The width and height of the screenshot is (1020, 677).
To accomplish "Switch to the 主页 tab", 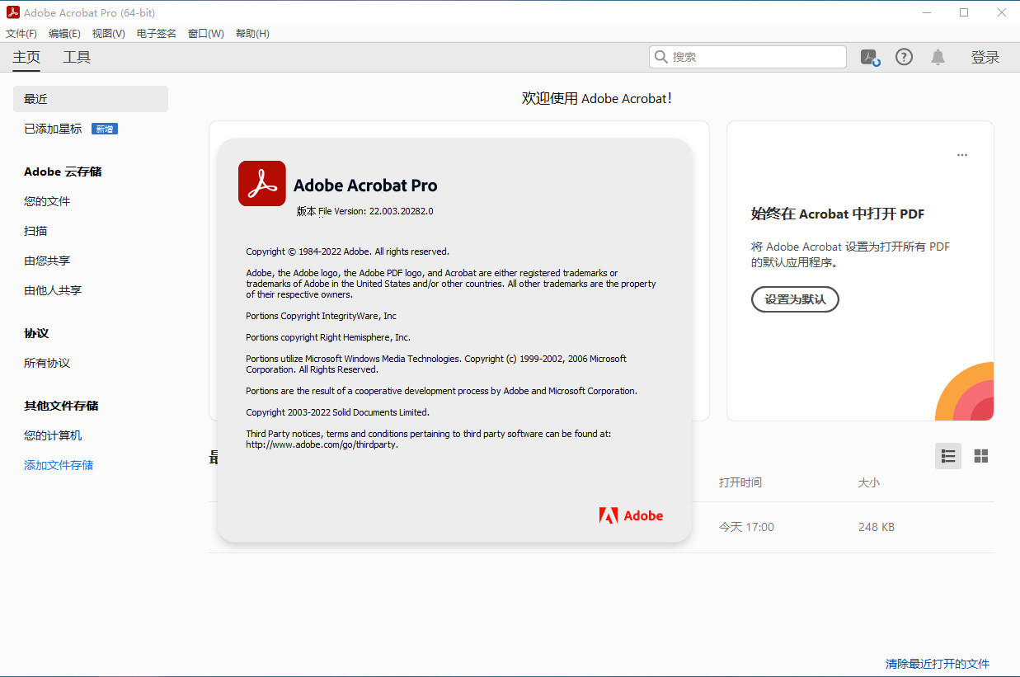I will coord(26,57).
